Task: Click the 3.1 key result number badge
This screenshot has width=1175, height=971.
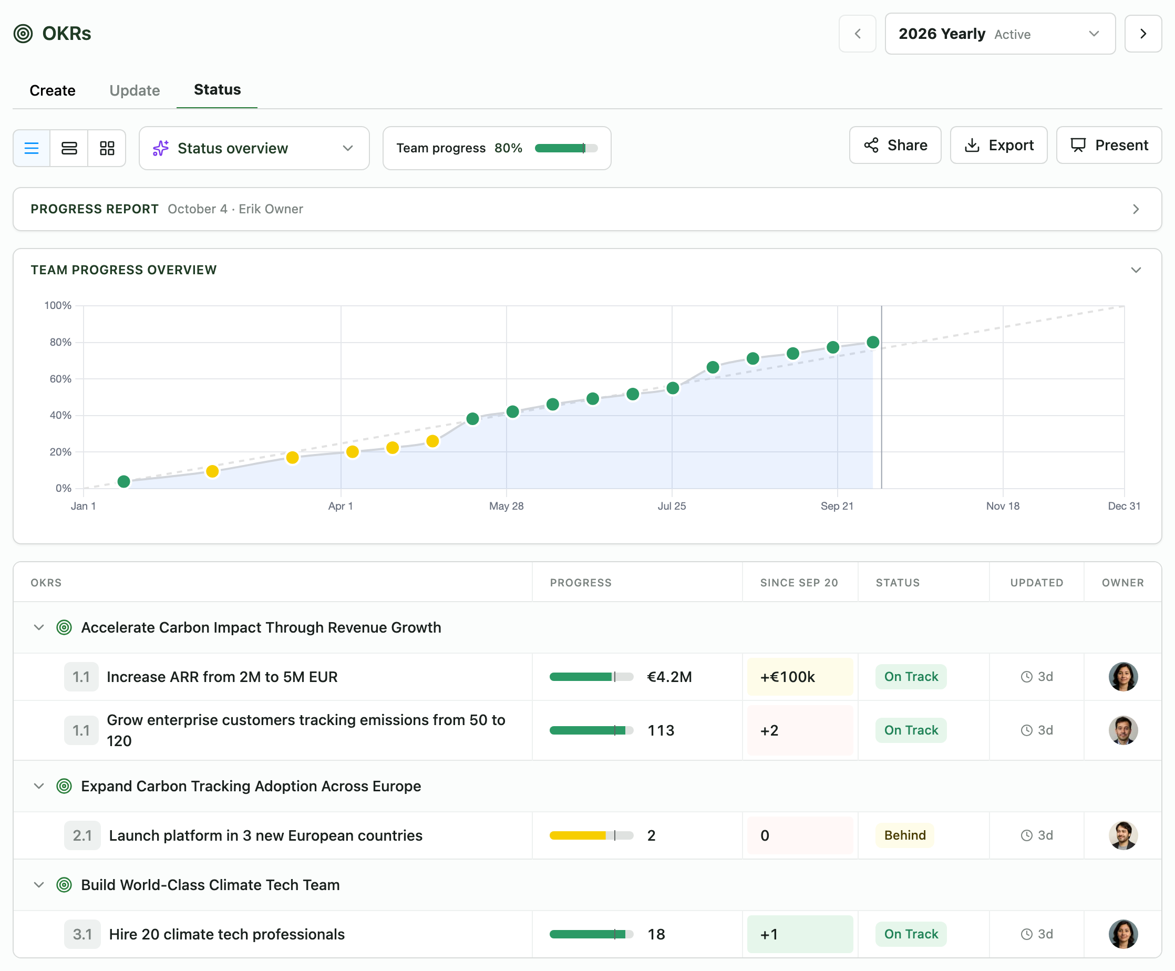Action: (x=82, y=934)
